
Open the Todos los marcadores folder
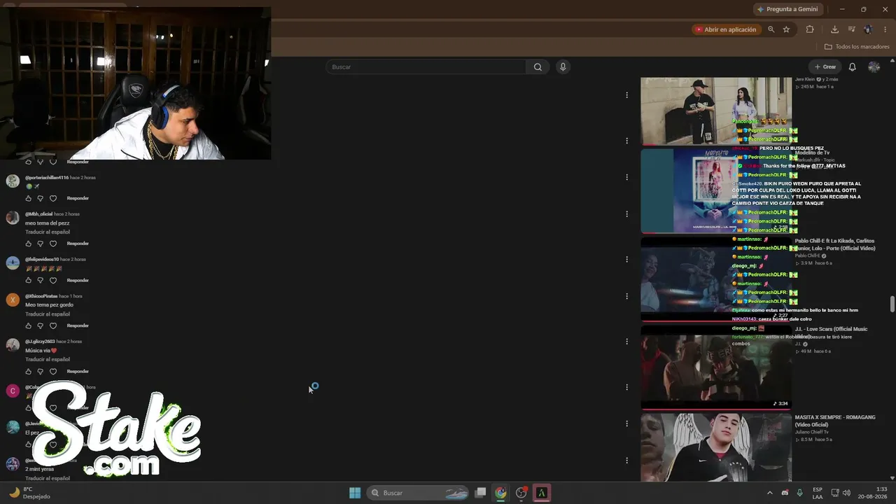point(857,47)
